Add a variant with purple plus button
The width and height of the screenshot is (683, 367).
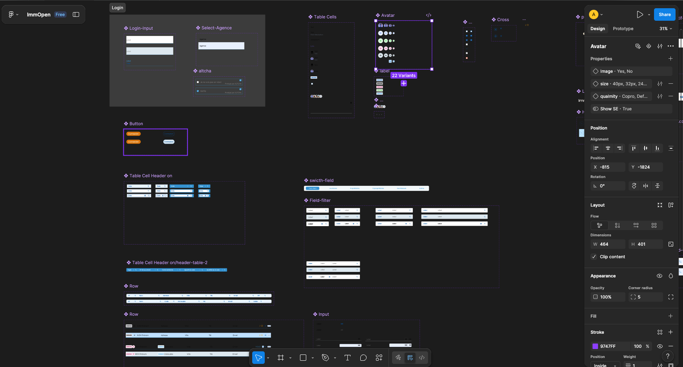click(404, 83)
